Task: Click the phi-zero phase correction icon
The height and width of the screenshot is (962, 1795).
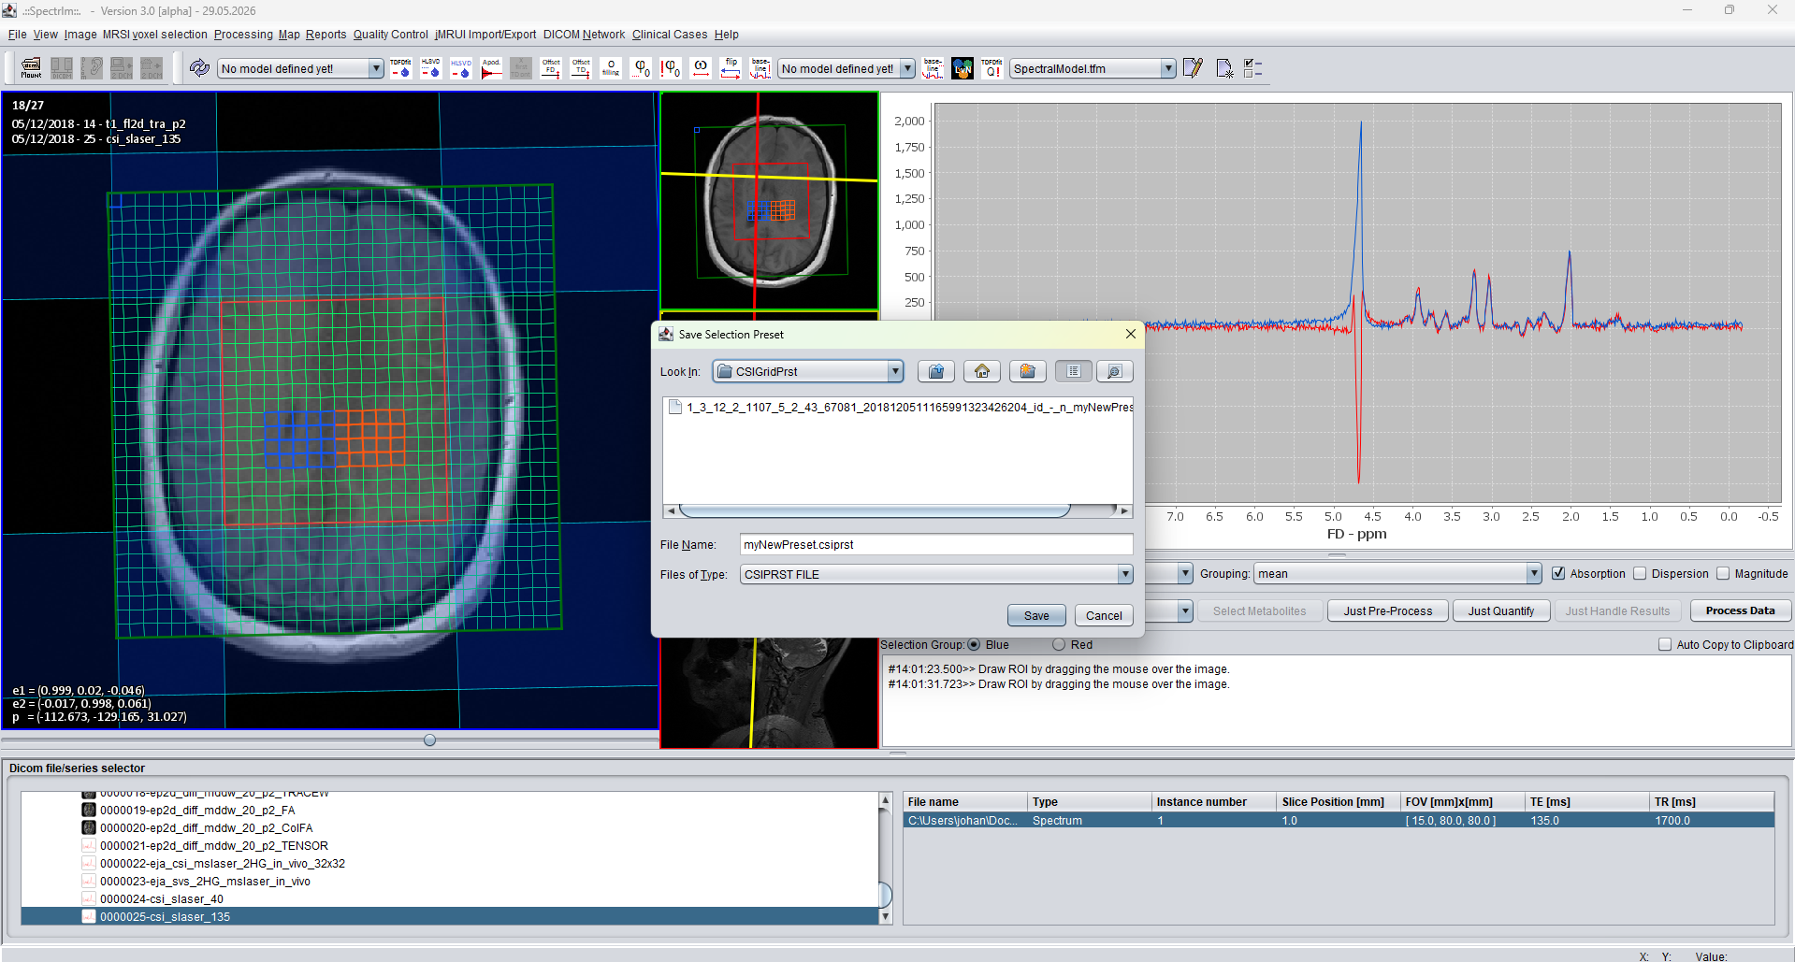Action: [641, 68]
